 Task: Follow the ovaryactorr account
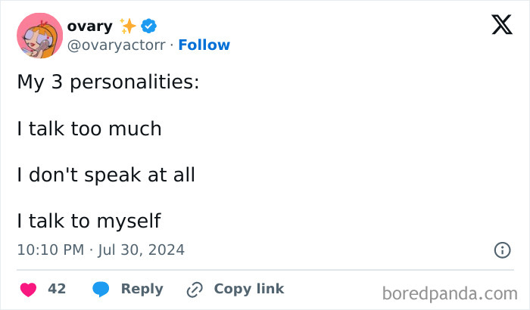pyautogui.click(x=204, y=45)
